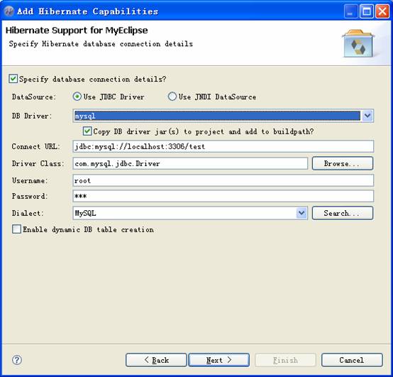Maximize the Add Hibernate Capabilities window
Image resolution: width=393 pixels, height=377 pixels.
[367, 11]
